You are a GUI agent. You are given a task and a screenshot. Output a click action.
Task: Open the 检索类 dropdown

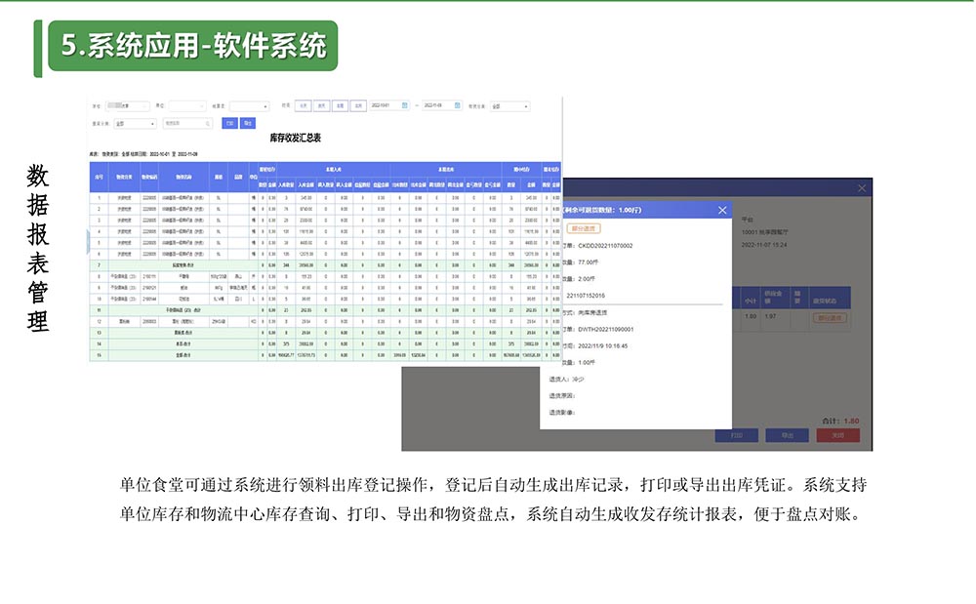pyautogui.click(x=249, y=105)
